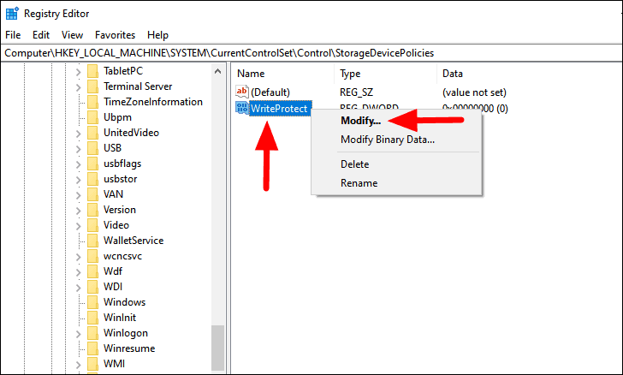Select the WriteProtect value name

279,108
